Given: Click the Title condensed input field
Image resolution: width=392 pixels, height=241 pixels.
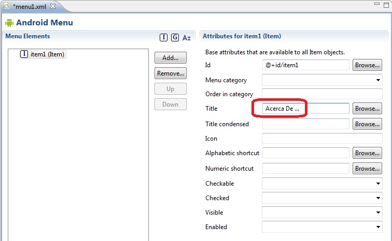Looking at the screenshot, I should [306, 124].
